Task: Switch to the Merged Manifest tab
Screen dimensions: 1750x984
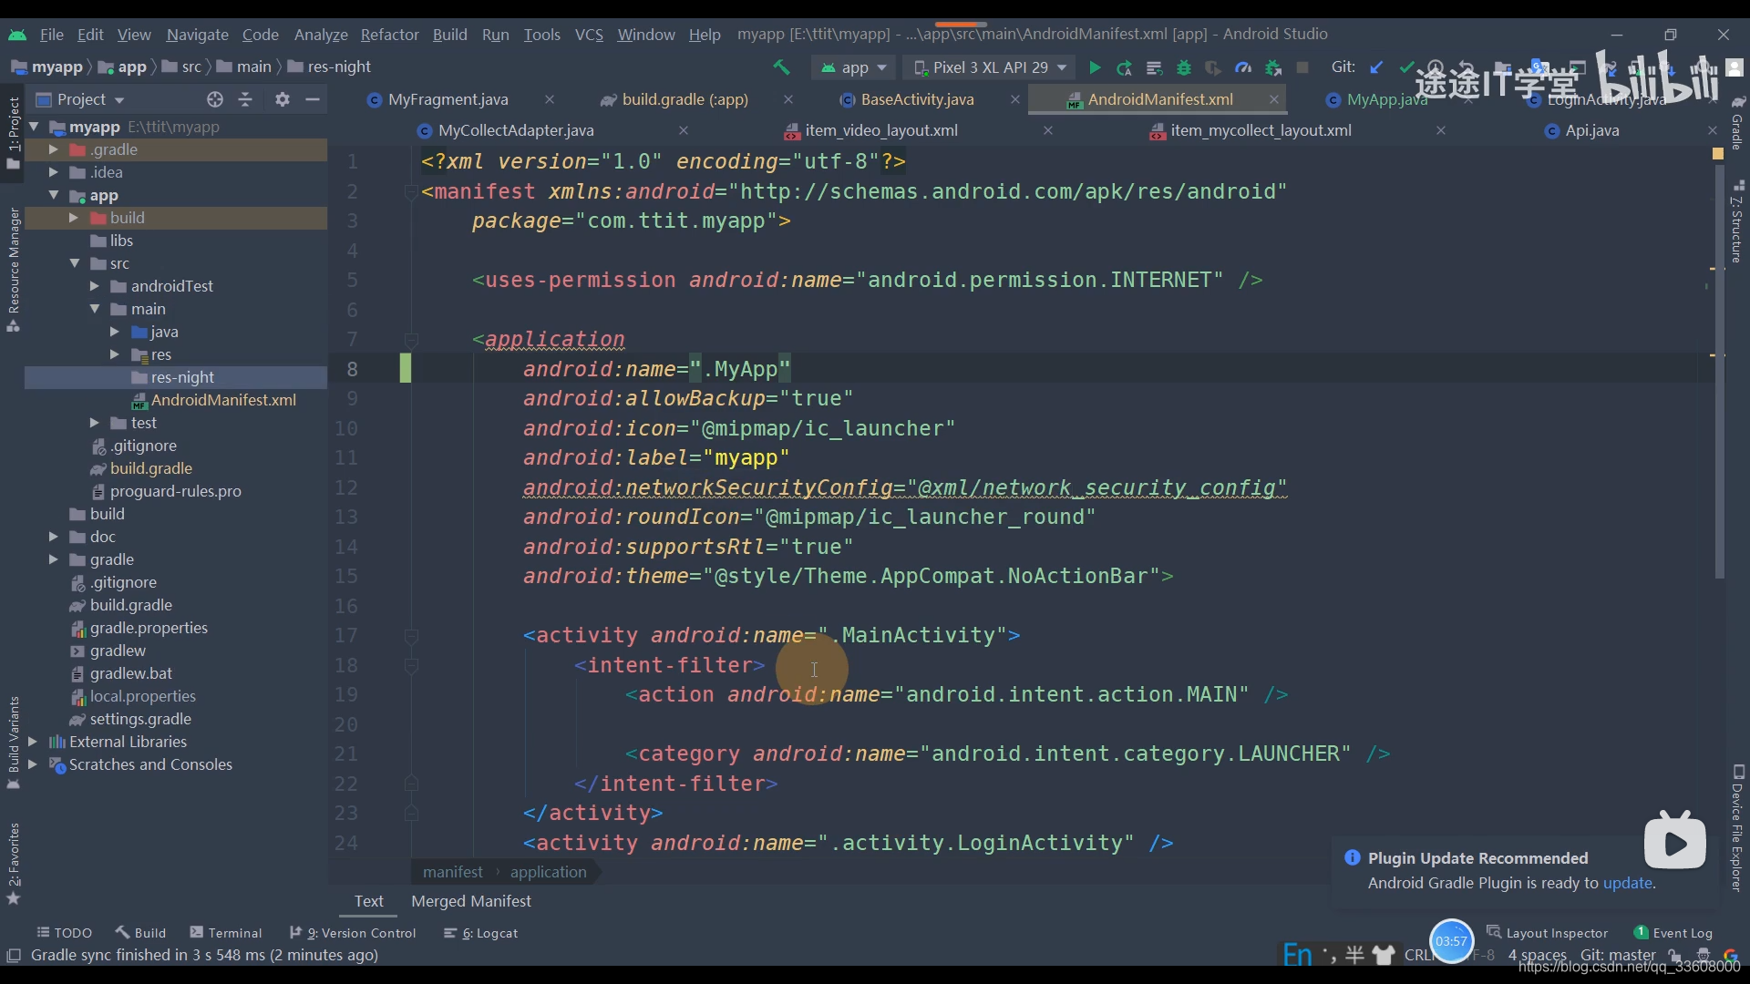Action: [471, 901]
